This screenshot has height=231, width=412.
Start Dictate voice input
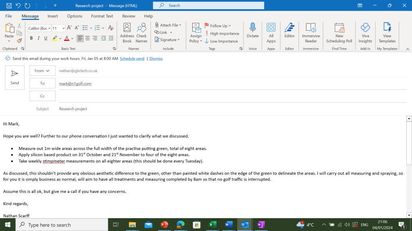(x=253, y=30)
